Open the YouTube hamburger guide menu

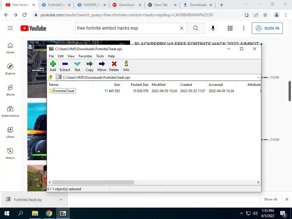pyautogui.click(x=10, y=28)
